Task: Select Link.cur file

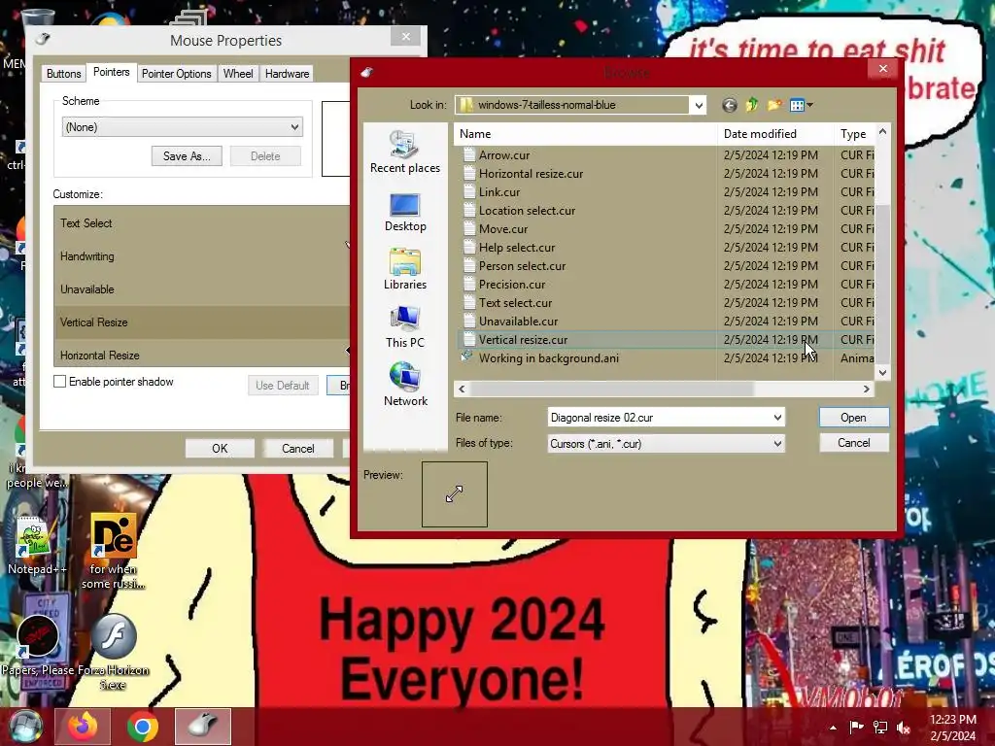Action: point(666,191)
